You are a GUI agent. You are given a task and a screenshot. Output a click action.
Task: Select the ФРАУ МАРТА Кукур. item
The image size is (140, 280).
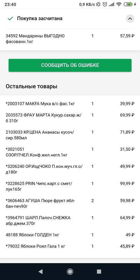pyautogui.click(x=70, y=118)
